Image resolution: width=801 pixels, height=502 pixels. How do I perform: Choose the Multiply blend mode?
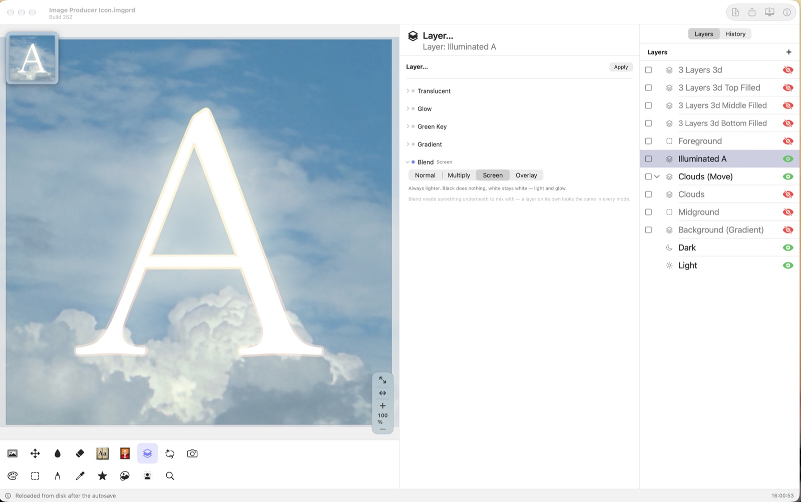coord(459,175)
